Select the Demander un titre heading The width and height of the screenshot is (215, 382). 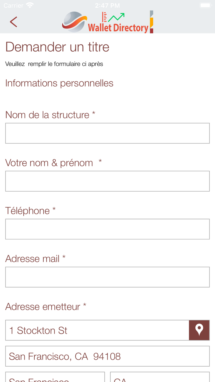tap(57, 47)
